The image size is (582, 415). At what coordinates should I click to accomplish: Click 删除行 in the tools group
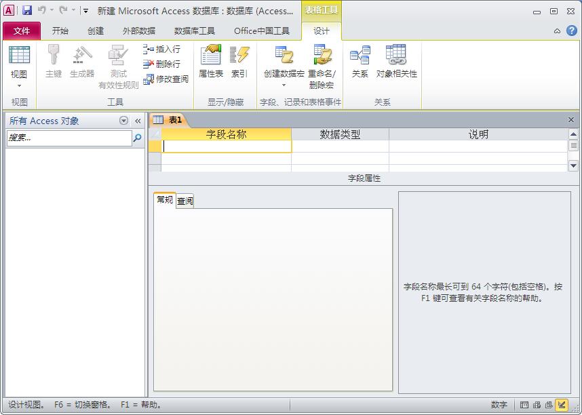click(162, 64)
